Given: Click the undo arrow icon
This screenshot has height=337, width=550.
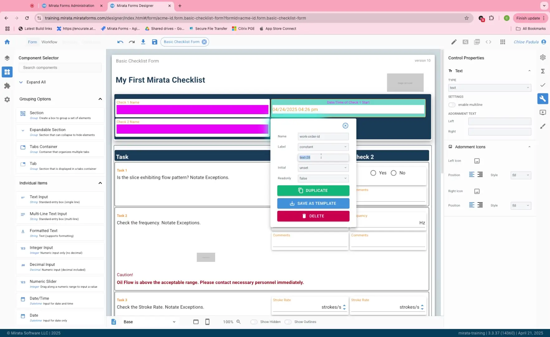Looking at the screenshot, I should [120, 42].
